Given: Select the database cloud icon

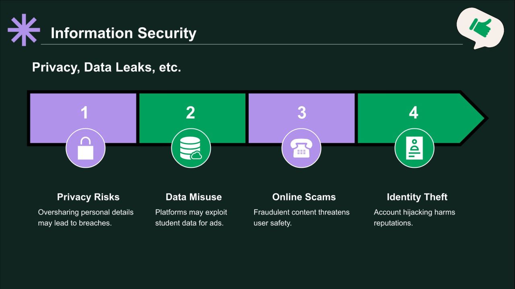Looking at the screenshot, I should coord(191,148).
